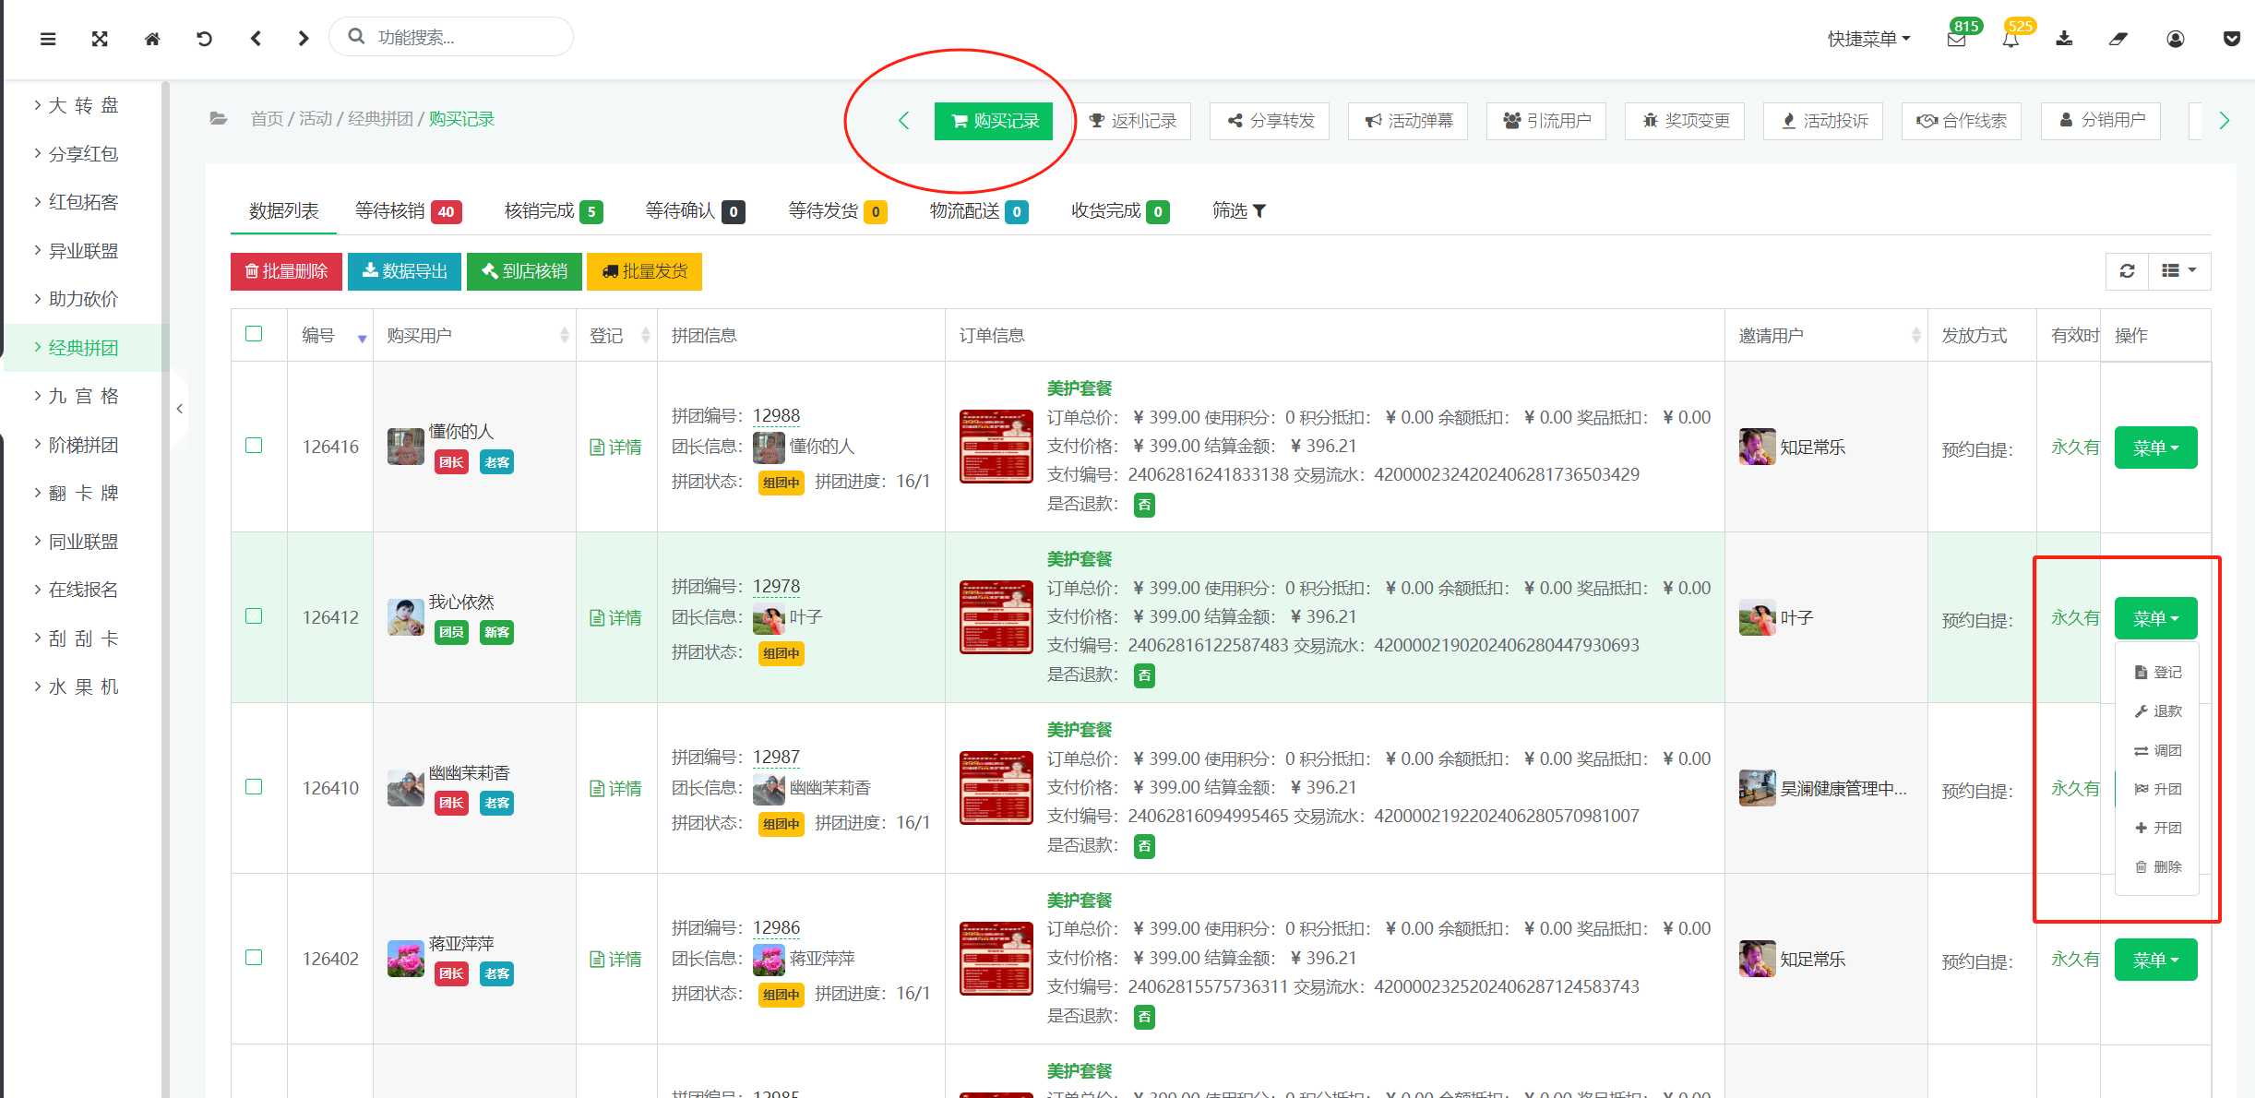
Task: Select 登记 in the open menu
Action: [2157, 673]
